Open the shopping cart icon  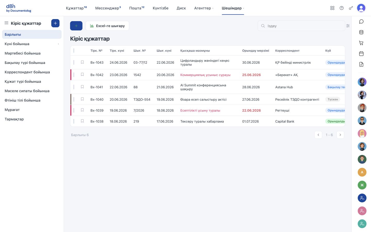361,43
